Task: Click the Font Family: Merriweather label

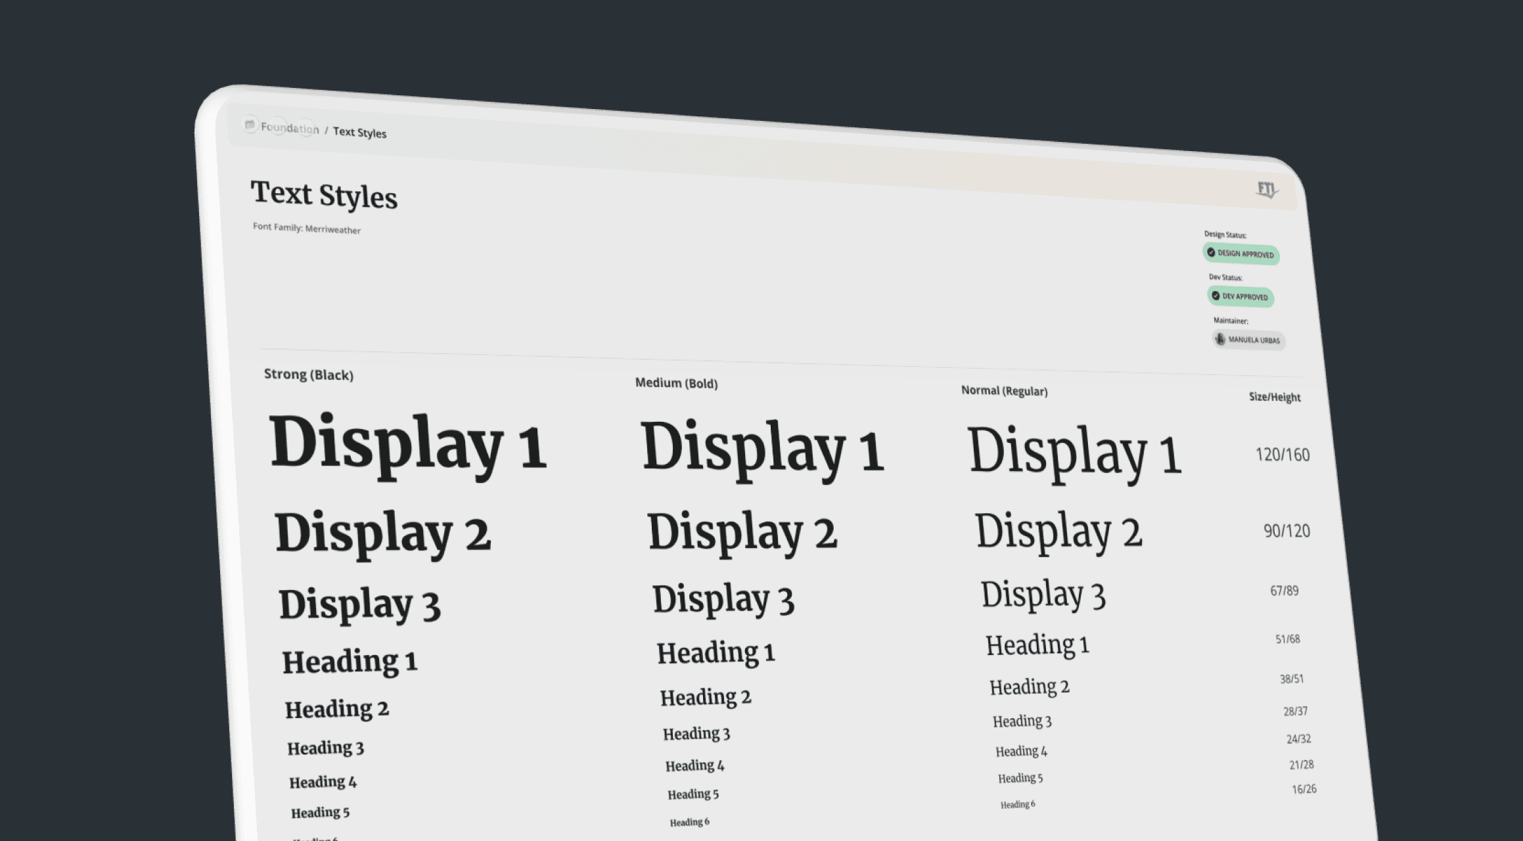Action: click(x=307, y=228)
